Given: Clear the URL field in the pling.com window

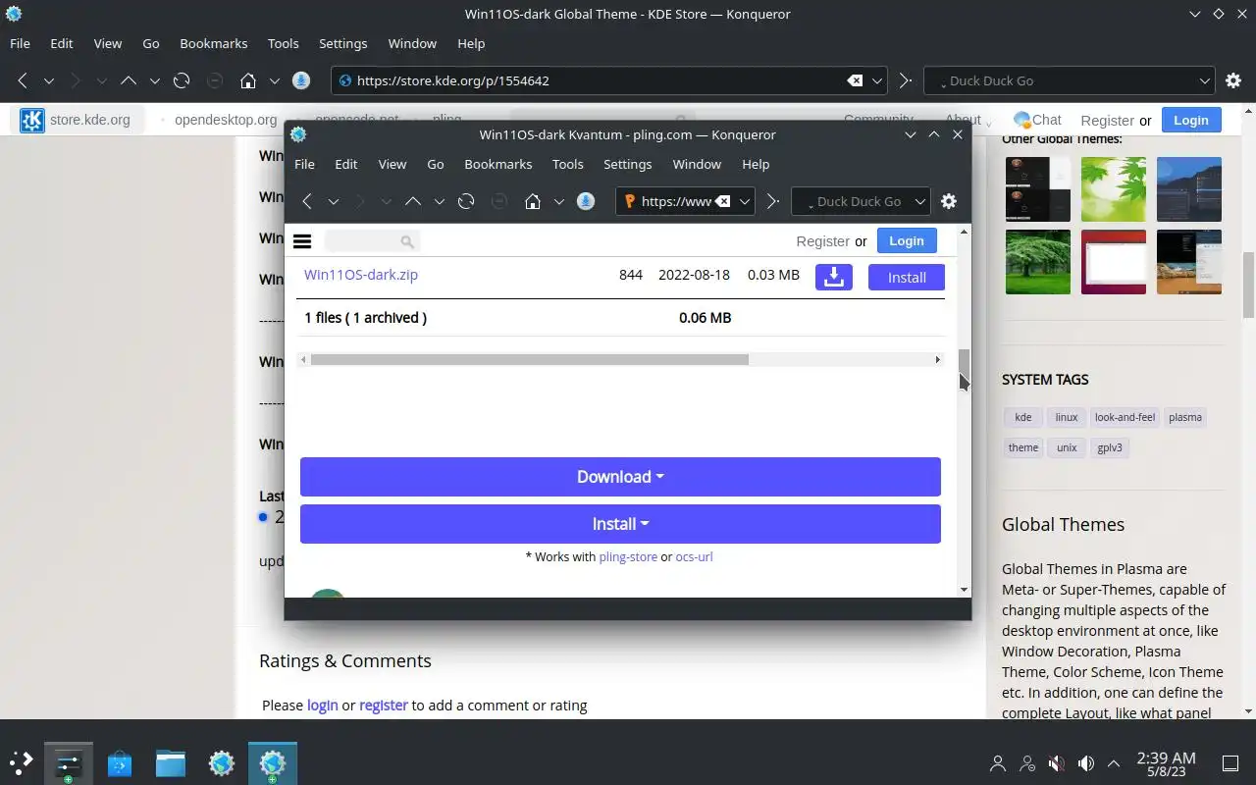Looking at the screenshot, I should coord(722,201).
